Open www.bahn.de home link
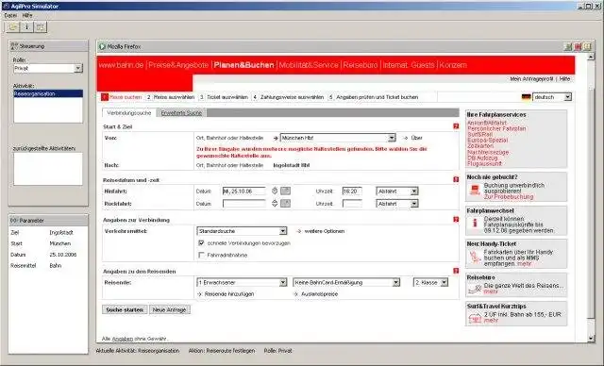The image size is (604, 366). (121, 65)
